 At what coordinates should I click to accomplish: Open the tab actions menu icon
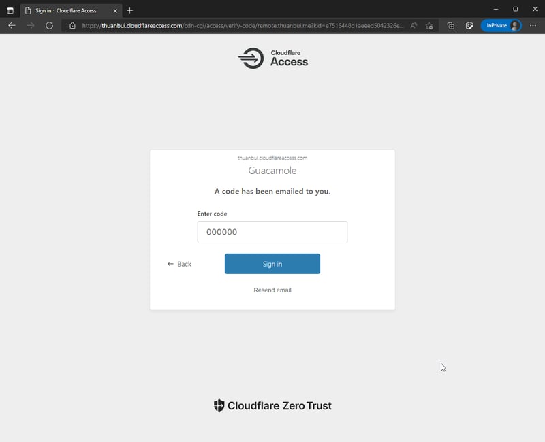(10, 10)
